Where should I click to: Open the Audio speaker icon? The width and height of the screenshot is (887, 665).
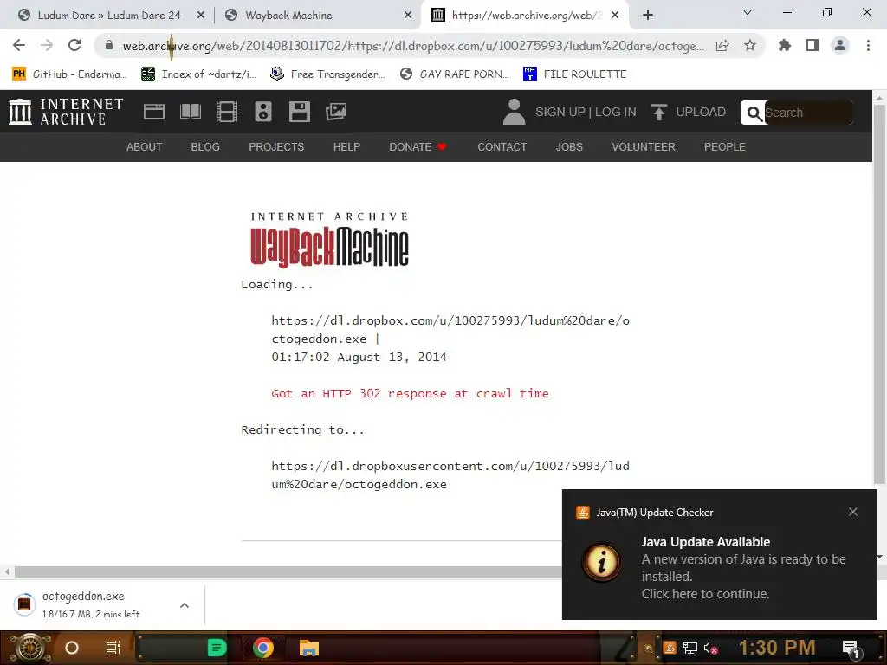[x=263, y=112]
